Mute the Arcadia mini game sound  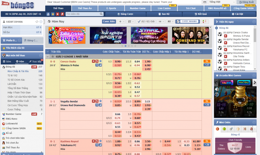(x=217, y=89)
